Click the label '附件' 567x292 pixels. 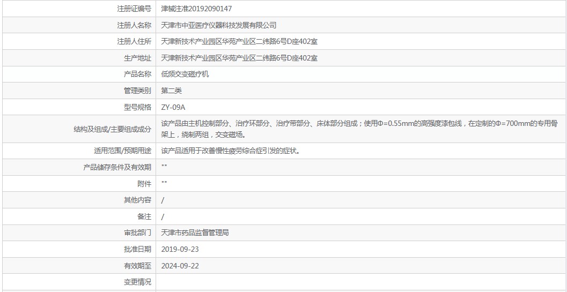pyautogui.click(x=145, y=184)
